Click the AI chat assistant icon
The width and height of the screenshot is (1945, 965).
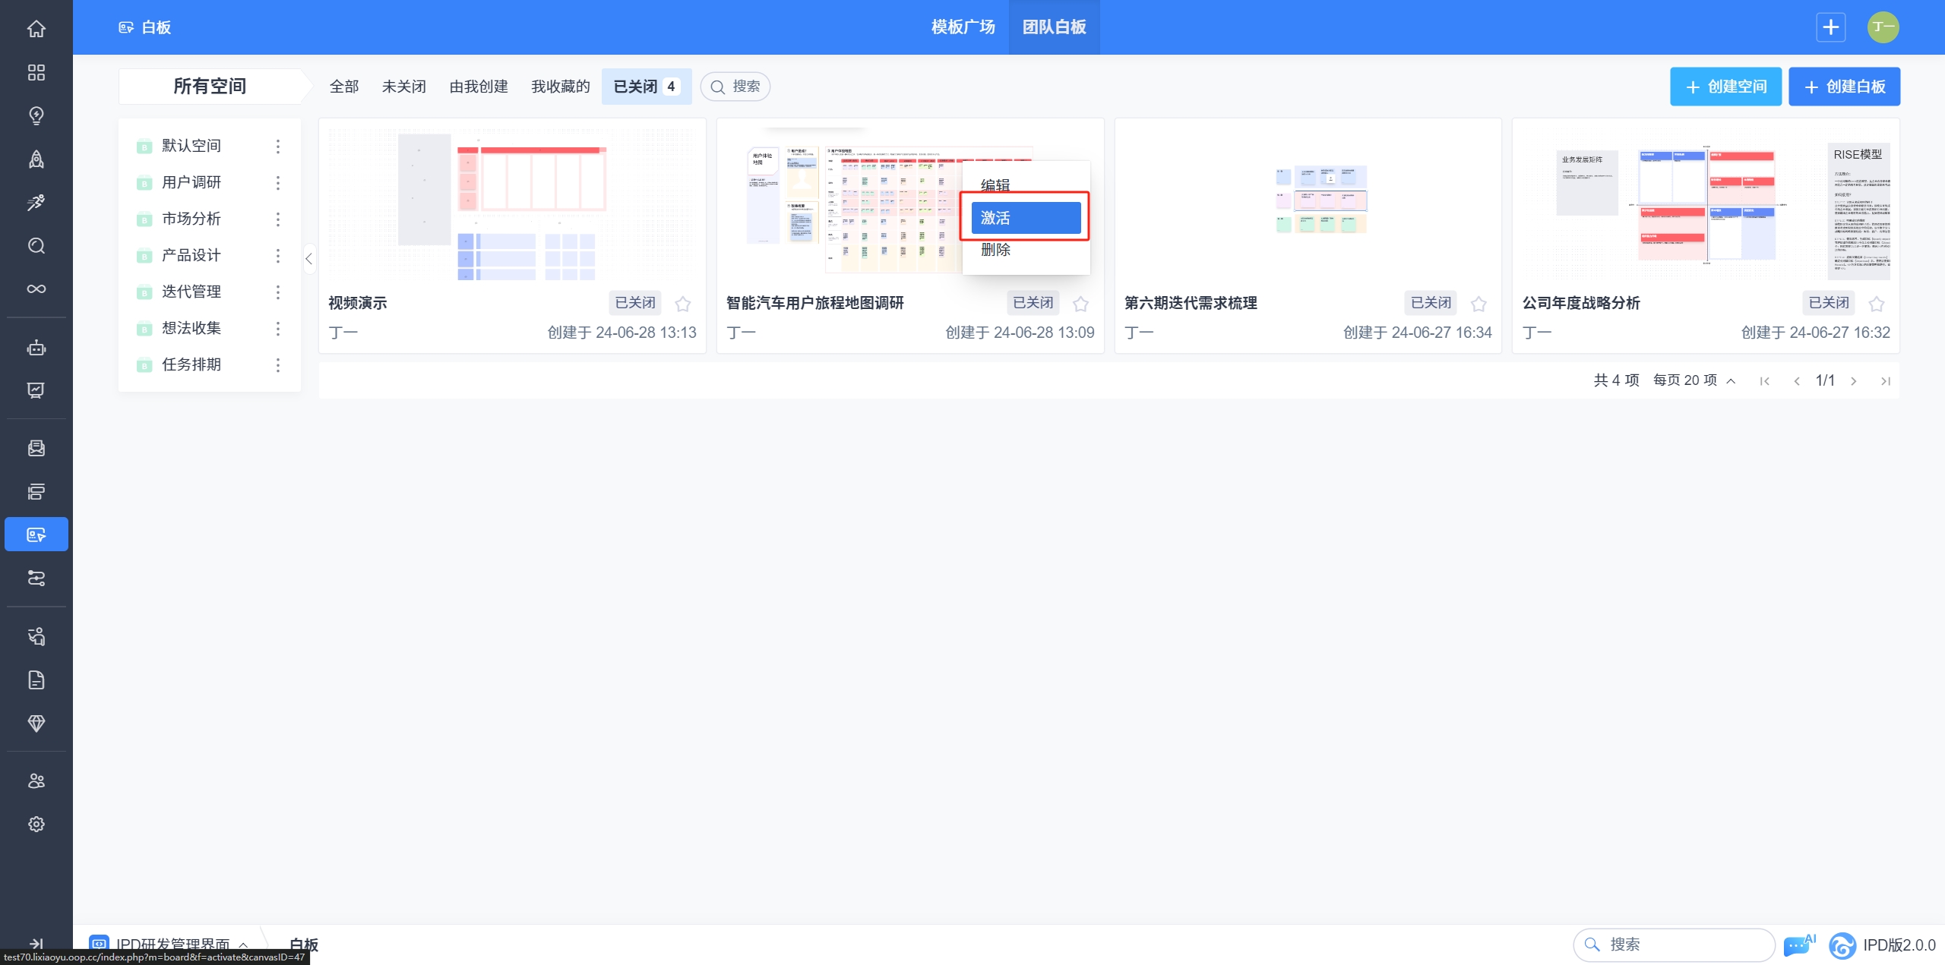(x=1798, y=945)
